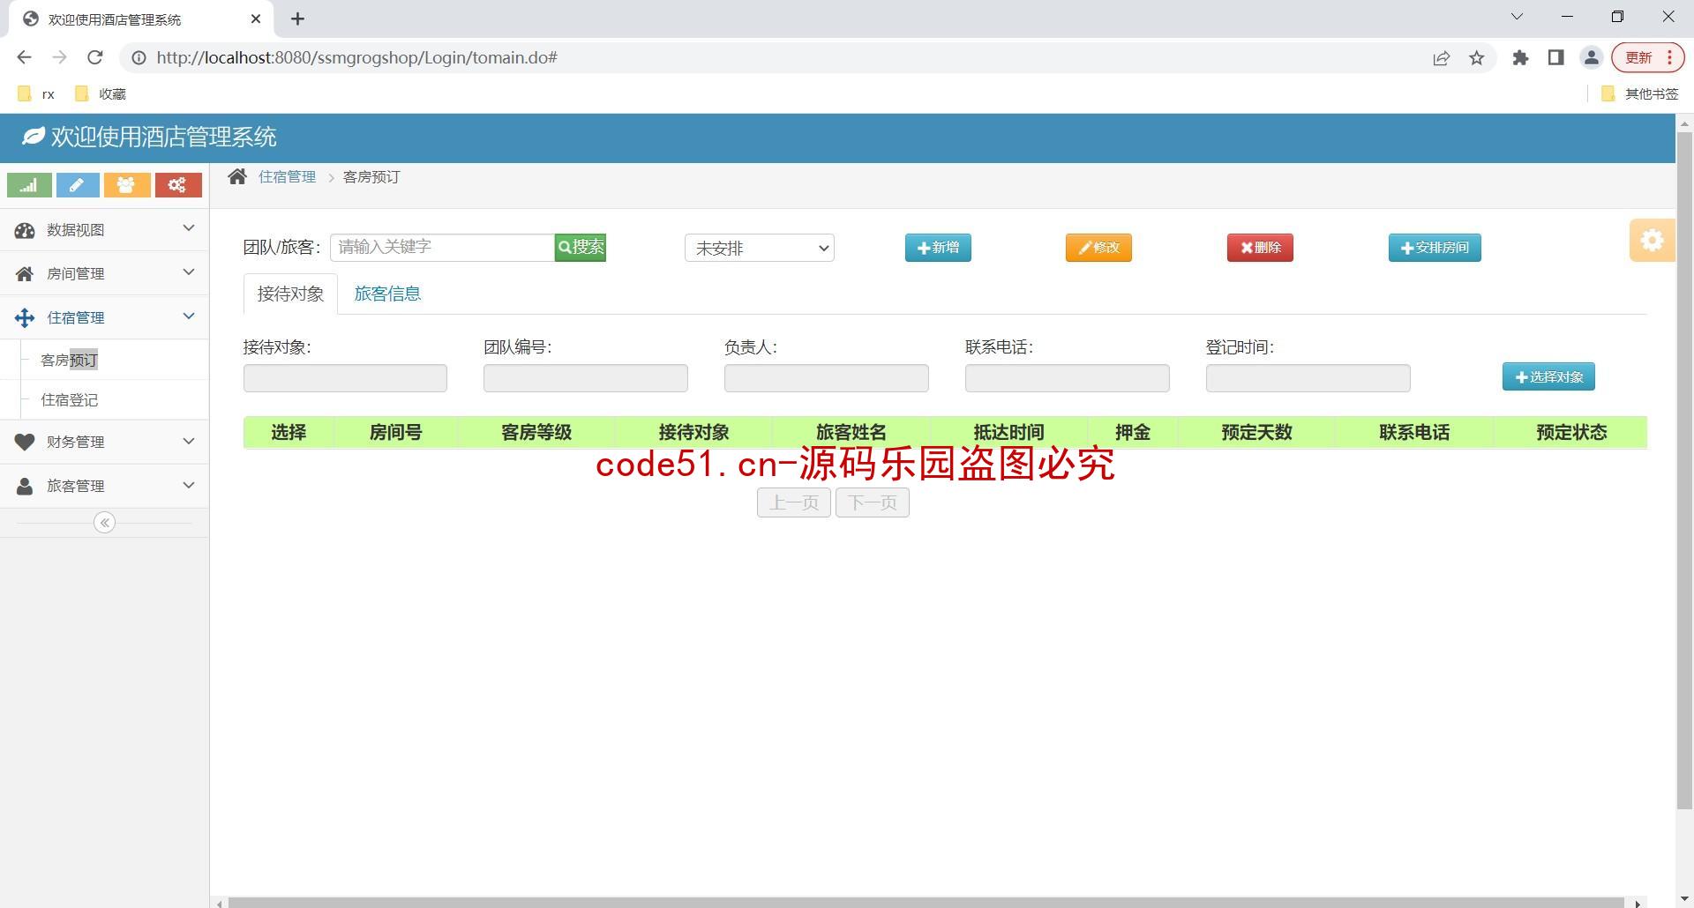This screenshot has width=1694, height=908.
Task: Click the 修改 edit button
Action: tap(1098, 248)
